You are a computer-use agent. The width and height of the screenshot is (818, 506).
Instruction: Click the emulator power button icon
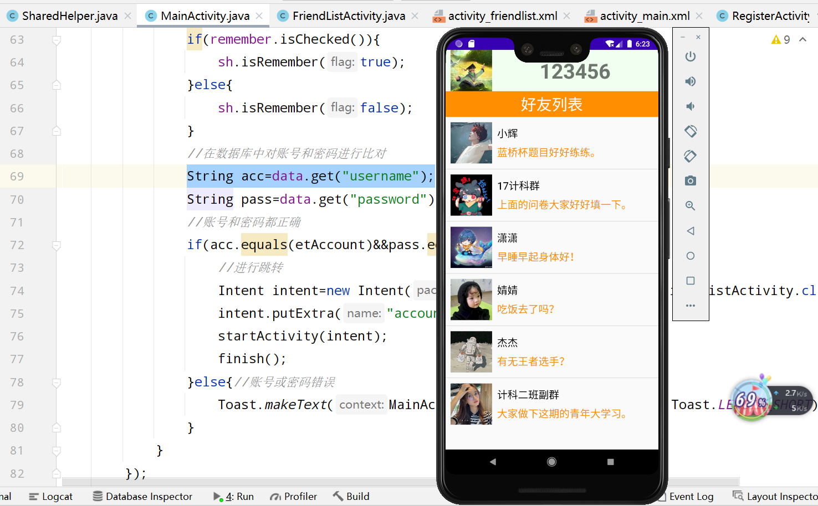point(690,56)
